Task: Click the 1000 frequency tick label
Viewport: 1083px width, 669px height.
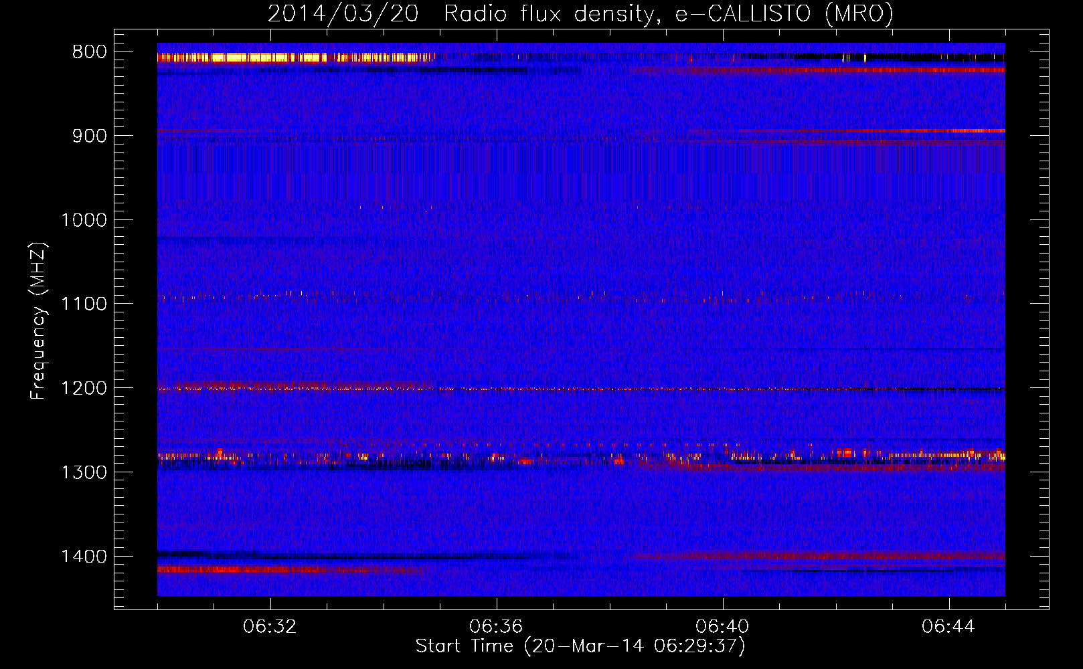Action: coord(84,220)
